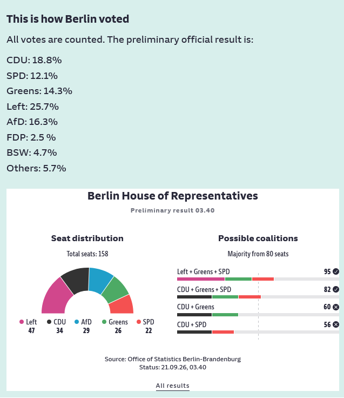The image size is (344, 398).
Task: Click the CDU + SPD coalition label
Action: point(192,324)
